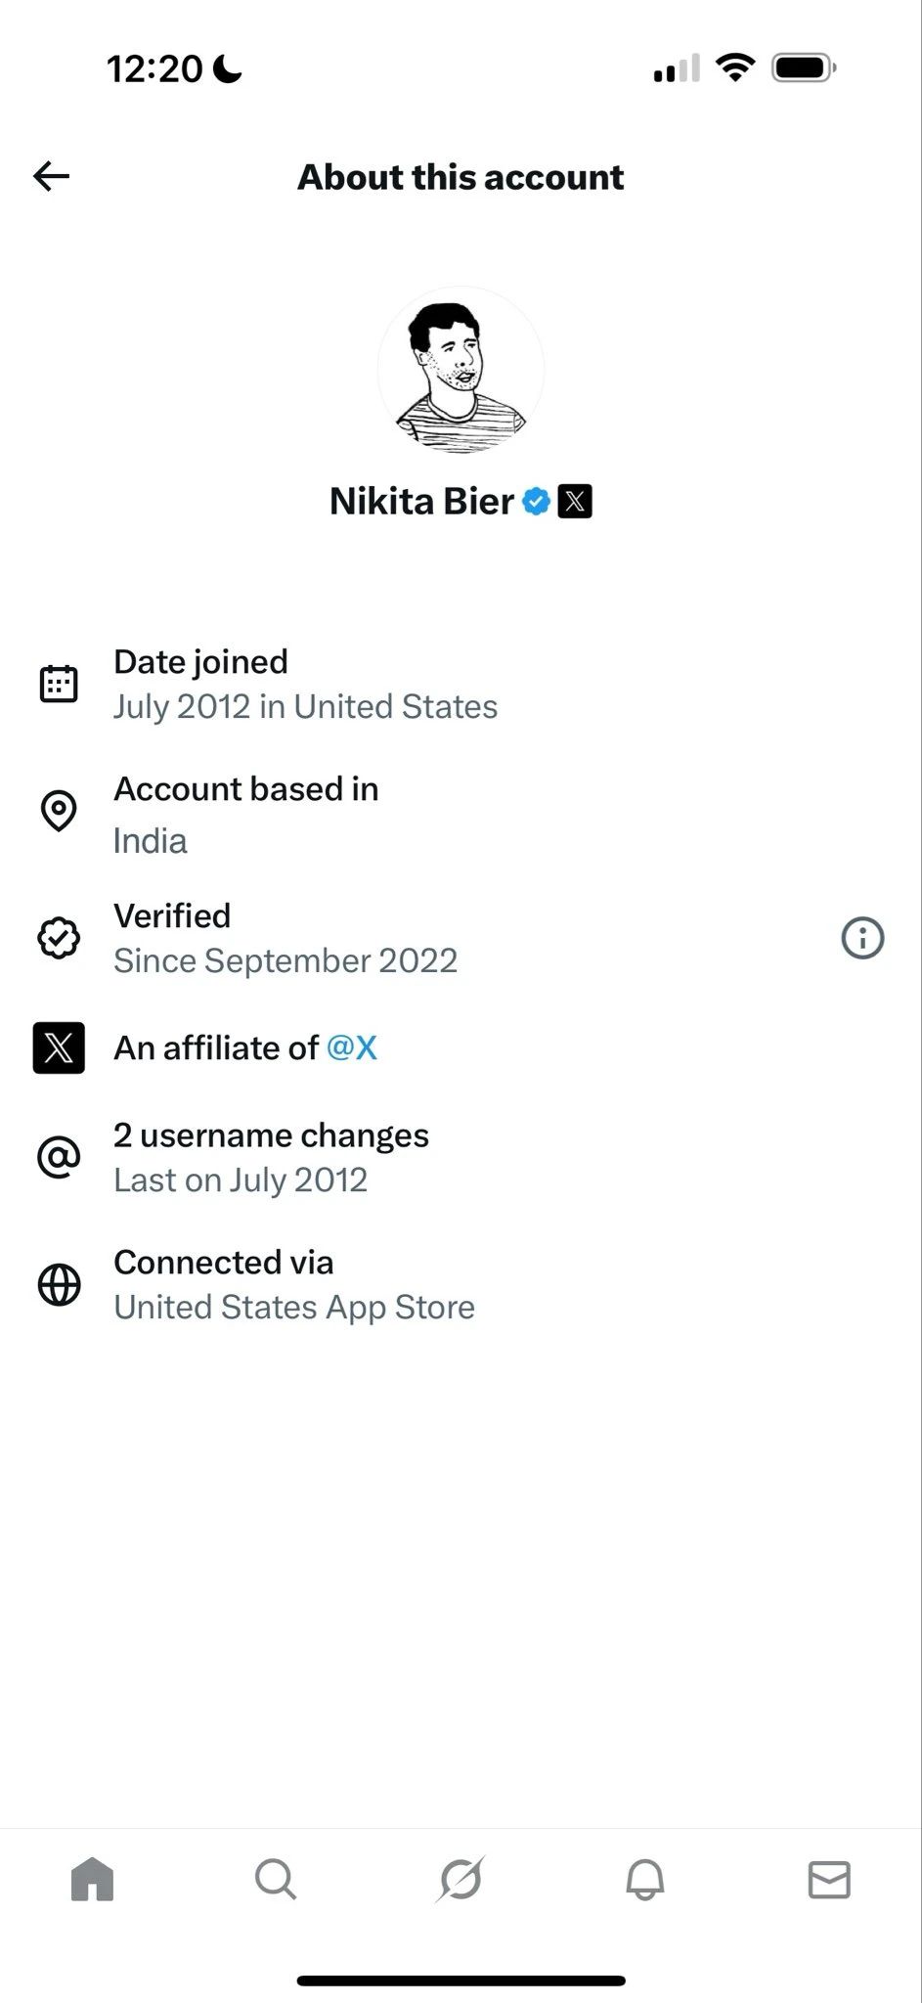Tap the 2 username changes row
922x2003 pixels.
pyautogui.click(x=271, y=1157)
